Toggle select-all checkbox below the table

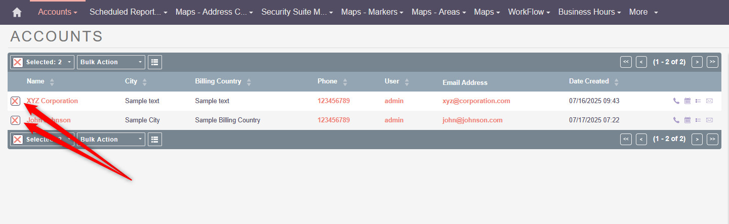click(18, 140)
